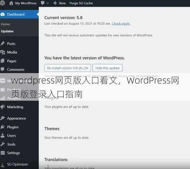
Task: Open the SG Optimizer menu
Action: pyautogui.click(x=17, y=165)
